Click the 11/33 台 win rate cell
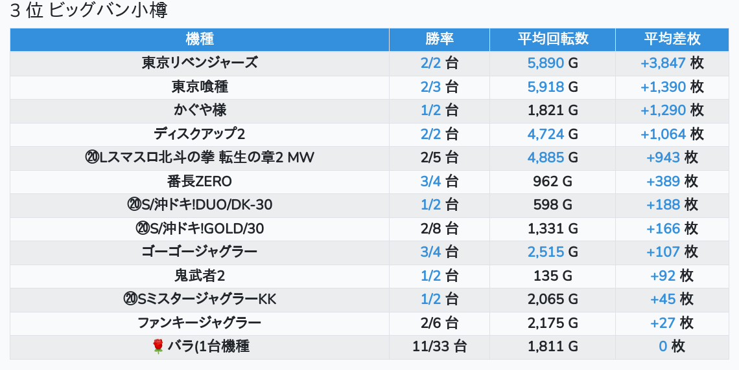Screen dimensions: 739x370 pos(439,347)
